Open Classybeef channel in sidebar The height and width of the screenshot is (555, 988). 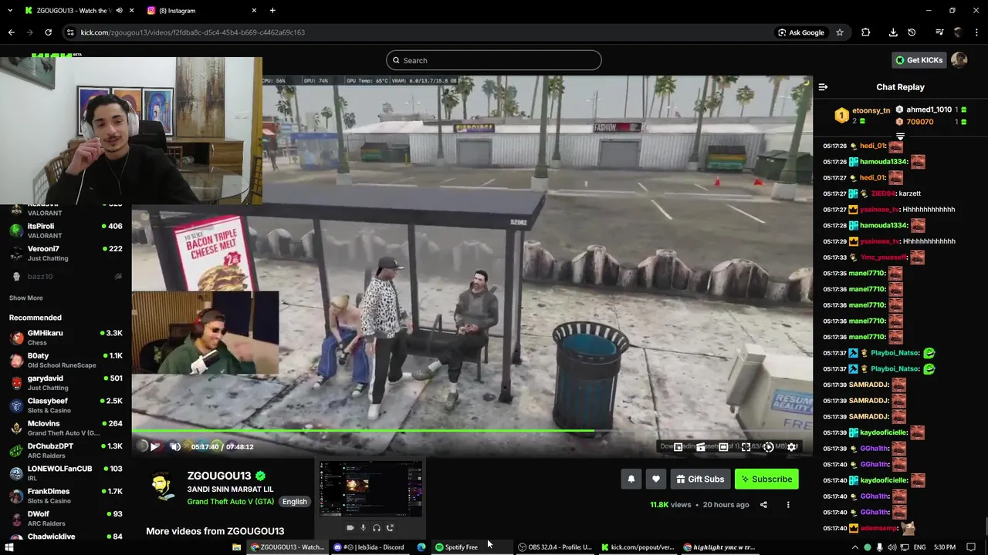(66, 405)
